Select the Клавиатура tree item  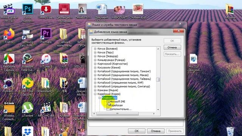pyautogui.click(x=109, y=98)
